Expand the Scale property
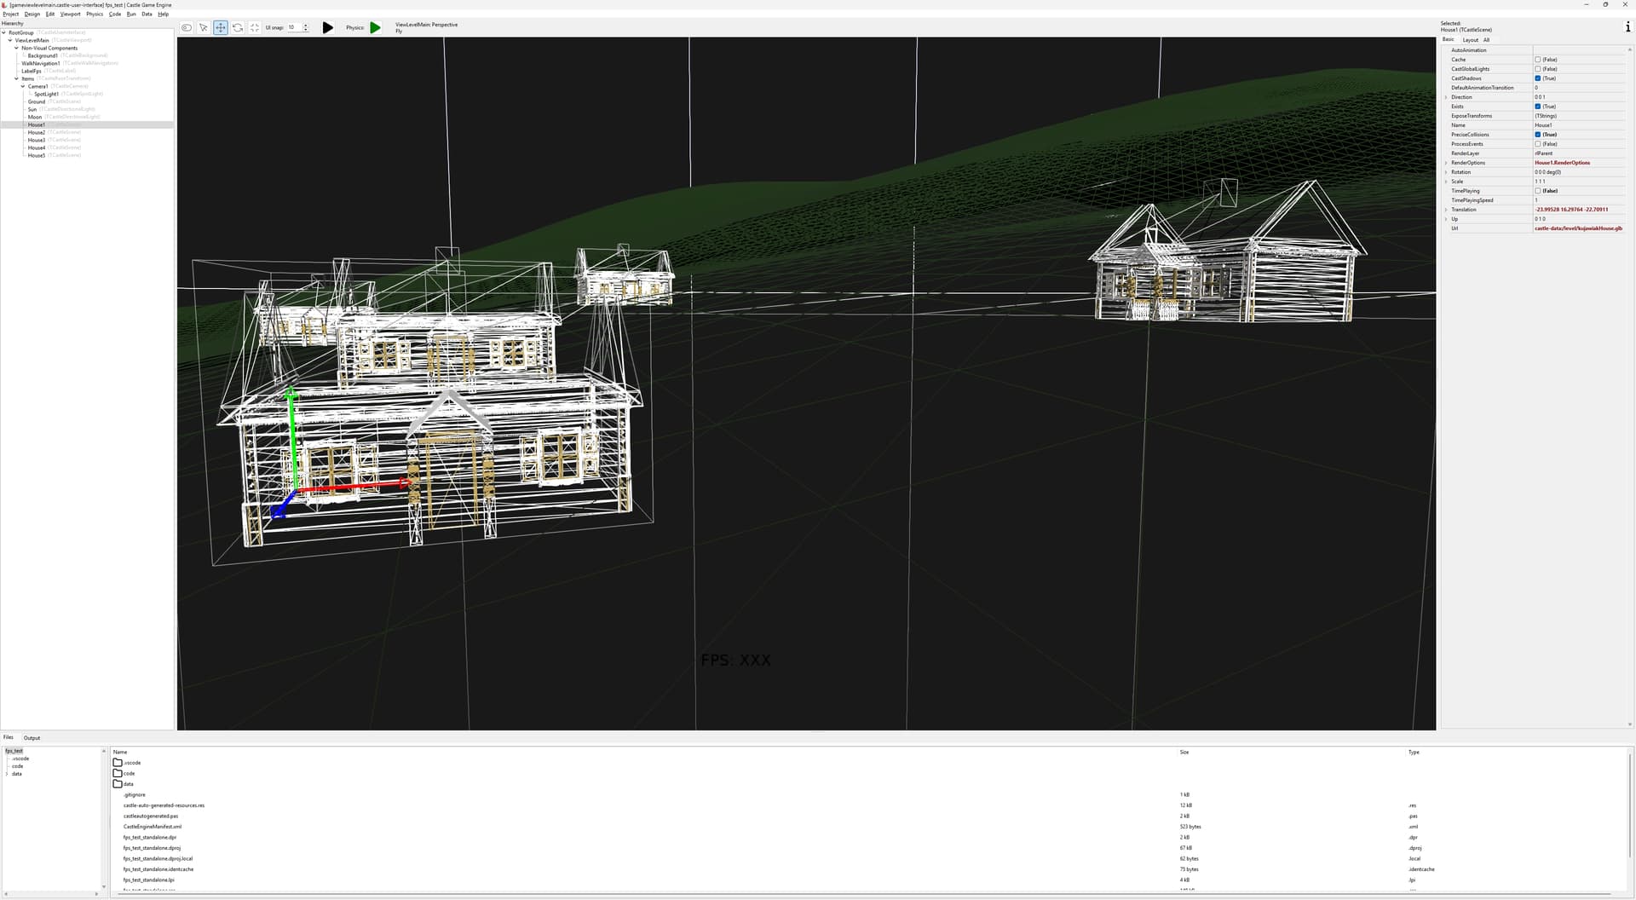The height and width of the screenshot is (900, 1636). (x=1446, y=182)
